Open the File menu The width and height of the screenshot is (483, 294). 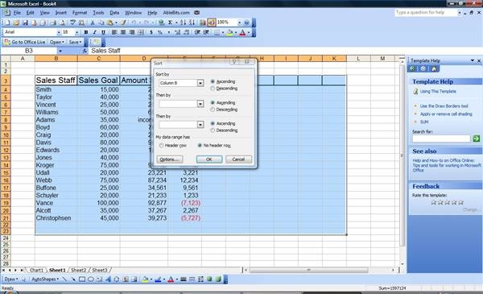(x=17, y=13)
